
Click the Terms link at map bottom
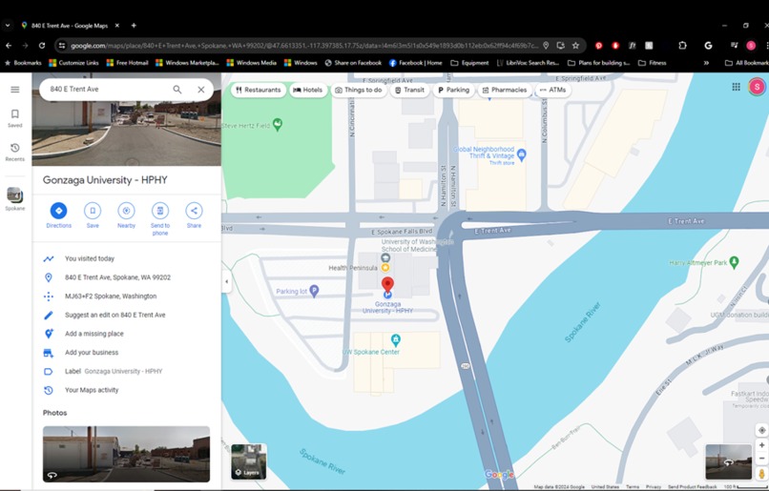point(633,486)
